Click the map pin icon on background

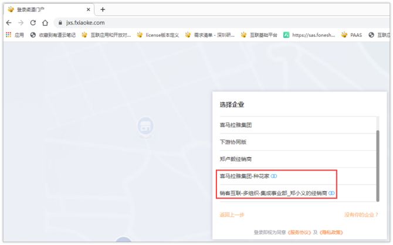point(145,125)
